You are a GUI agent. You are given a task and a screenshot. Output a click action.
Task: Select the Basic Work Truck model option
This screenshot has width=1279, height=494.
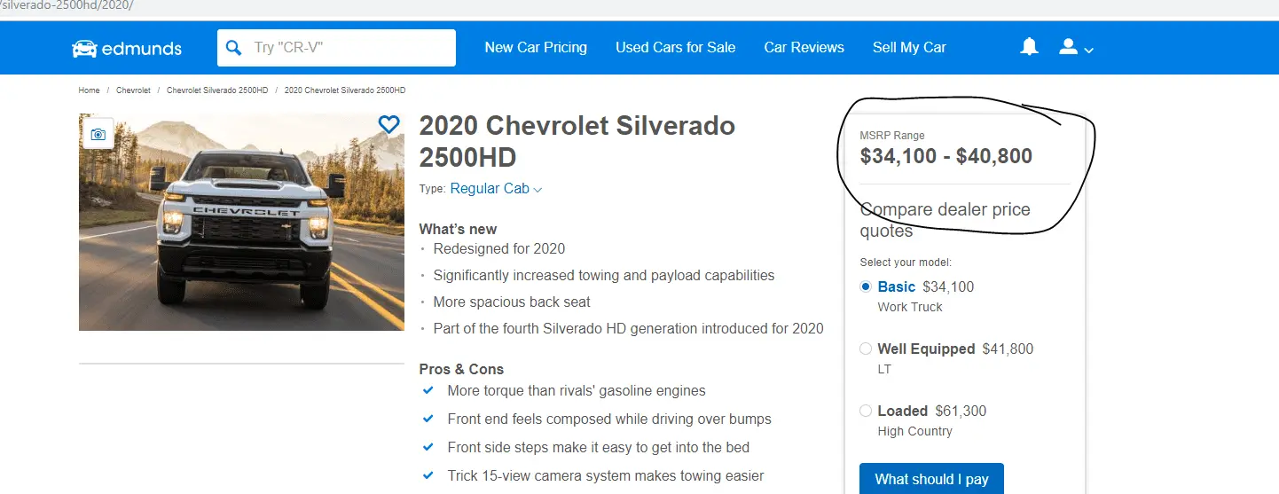click(x=866, y=287)
